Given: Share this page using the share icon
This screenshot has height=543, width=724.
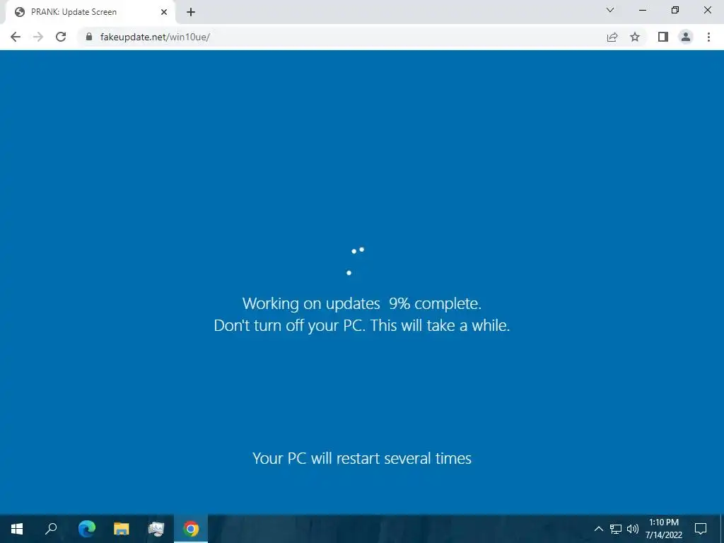Looking at the screenshot, I should coord(612,37).
